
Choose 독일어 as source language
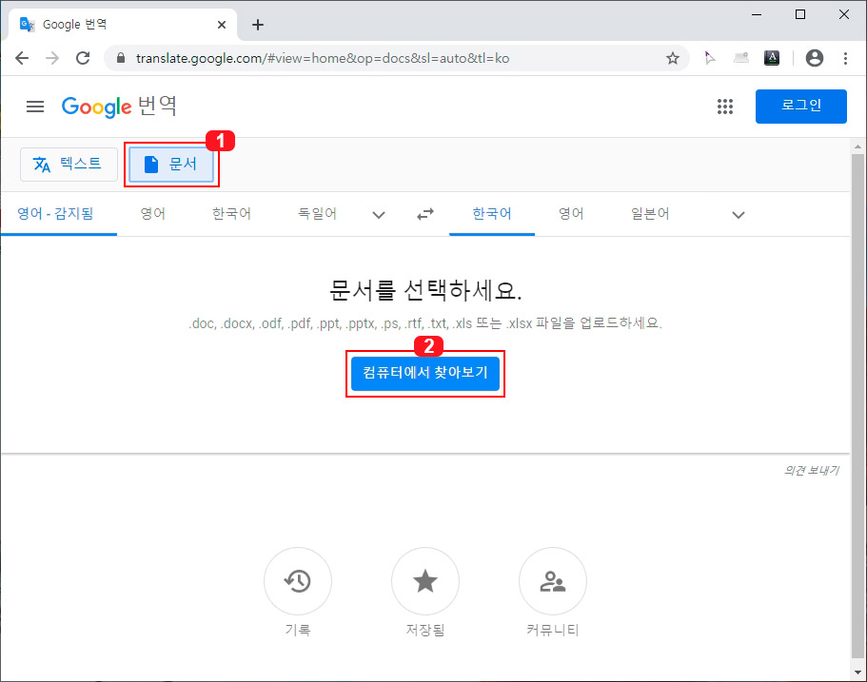317,214
